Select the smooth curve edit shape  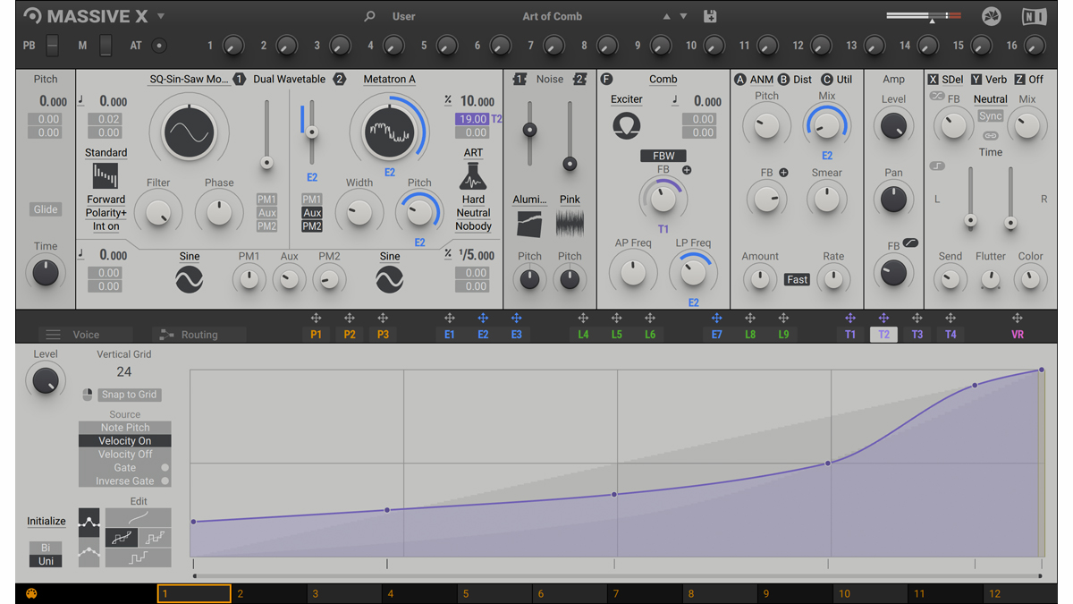(x=139, y=517)
